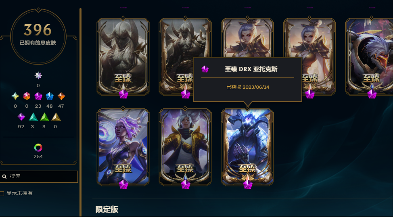
Task: Select the blue pentagon gem showing 48
Action: click(x=50, y=96)
